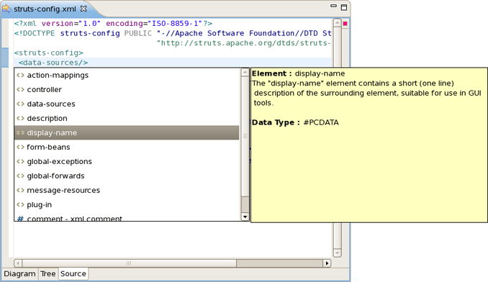Click the hash icon beside xml comment
The width and height of the screenshot is (488, 282).
pyautogui.click(x=21, y=219)
